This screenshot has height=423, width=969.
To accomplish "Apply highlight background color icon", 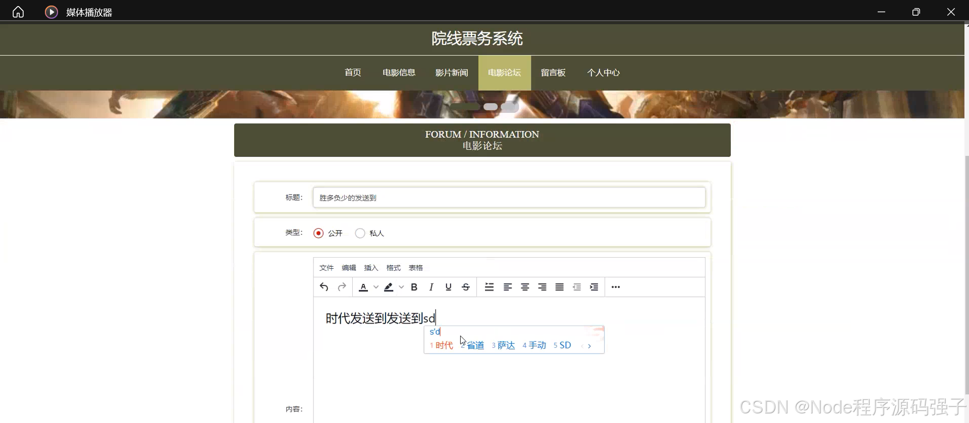I will point(389,287).
